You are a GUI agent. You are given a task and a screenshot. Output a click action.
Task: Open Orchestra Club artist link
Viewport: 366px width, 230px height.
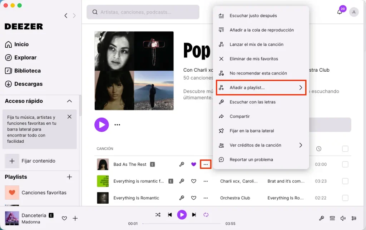tap(235, 198)
